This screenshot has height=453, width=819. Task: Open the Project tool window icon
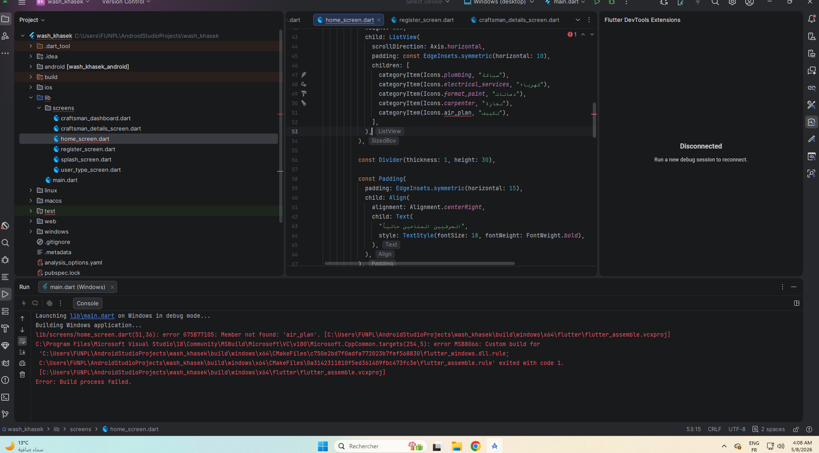(x=5, y=19)
